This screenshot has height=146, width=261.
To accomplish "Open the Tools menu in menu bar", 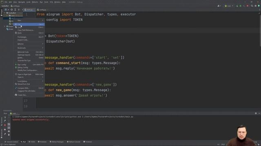I will [46, 2].
